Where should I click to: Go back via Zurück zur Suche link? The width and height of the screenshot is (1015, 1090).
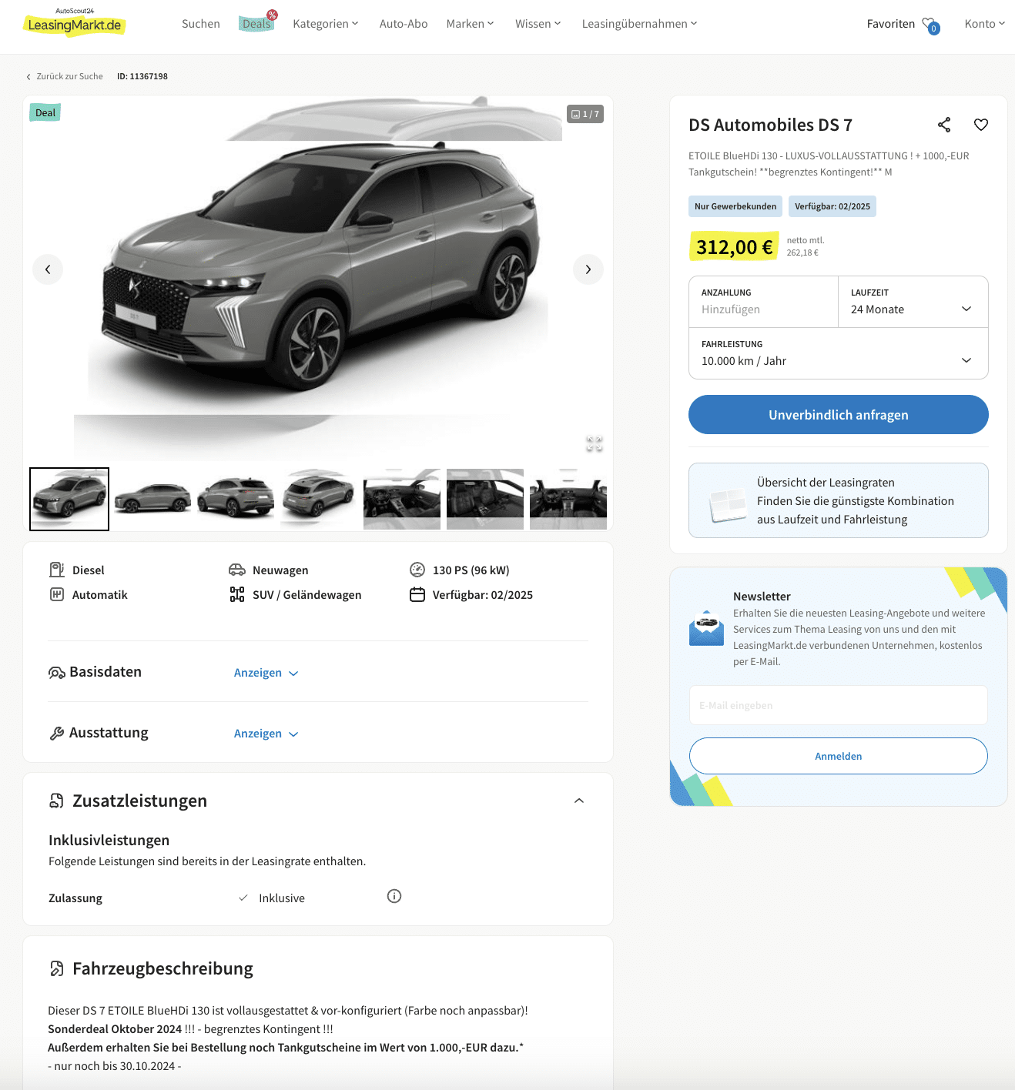click(65, 76)
